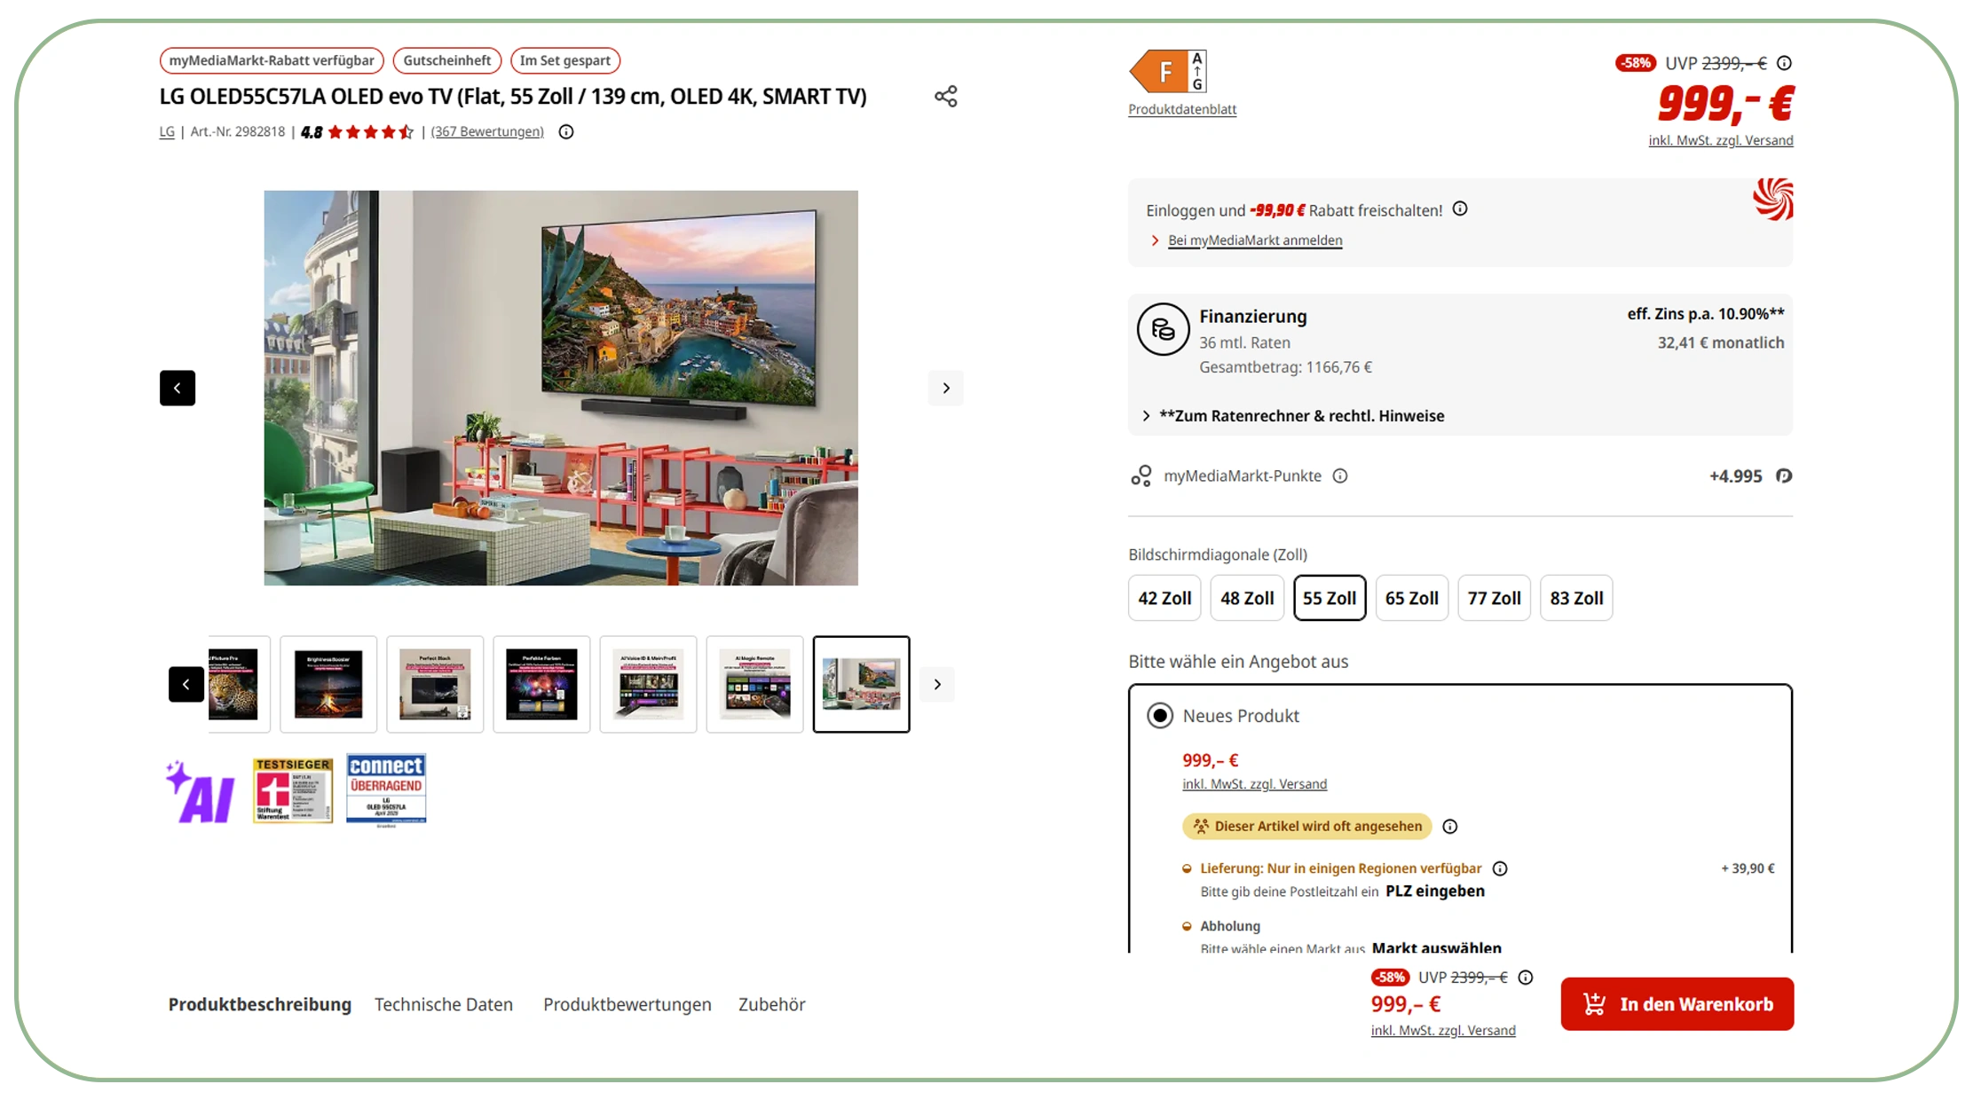1973x1100 pixels.
Task: Click the share icon beside product title
Action: (945, 96)
